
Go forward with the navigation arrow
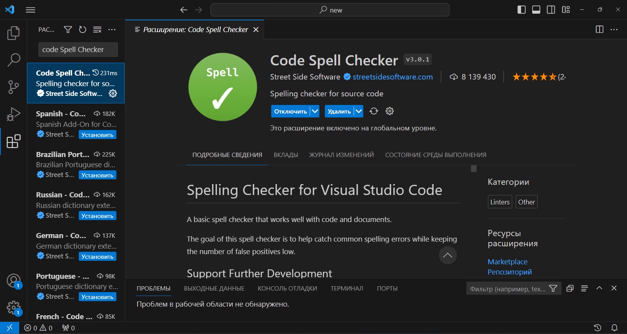[x=199, y=10]
